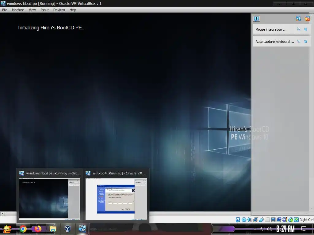
Task: Do not show Mouse integration notification again
Action: click(299, 29)
